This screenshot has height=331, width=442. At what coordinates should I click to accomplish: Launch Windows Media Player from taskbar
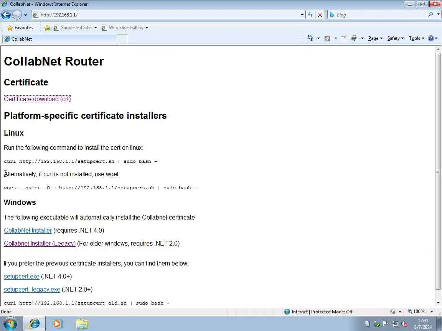coord(57,324)
